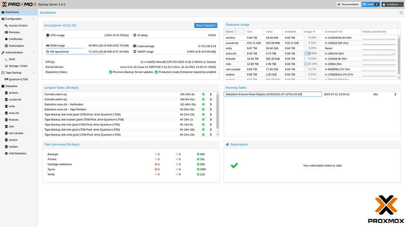Screen dimensions: 405x227
Task: Select the Datastore section in the sidebar
Action: [11, 86]
